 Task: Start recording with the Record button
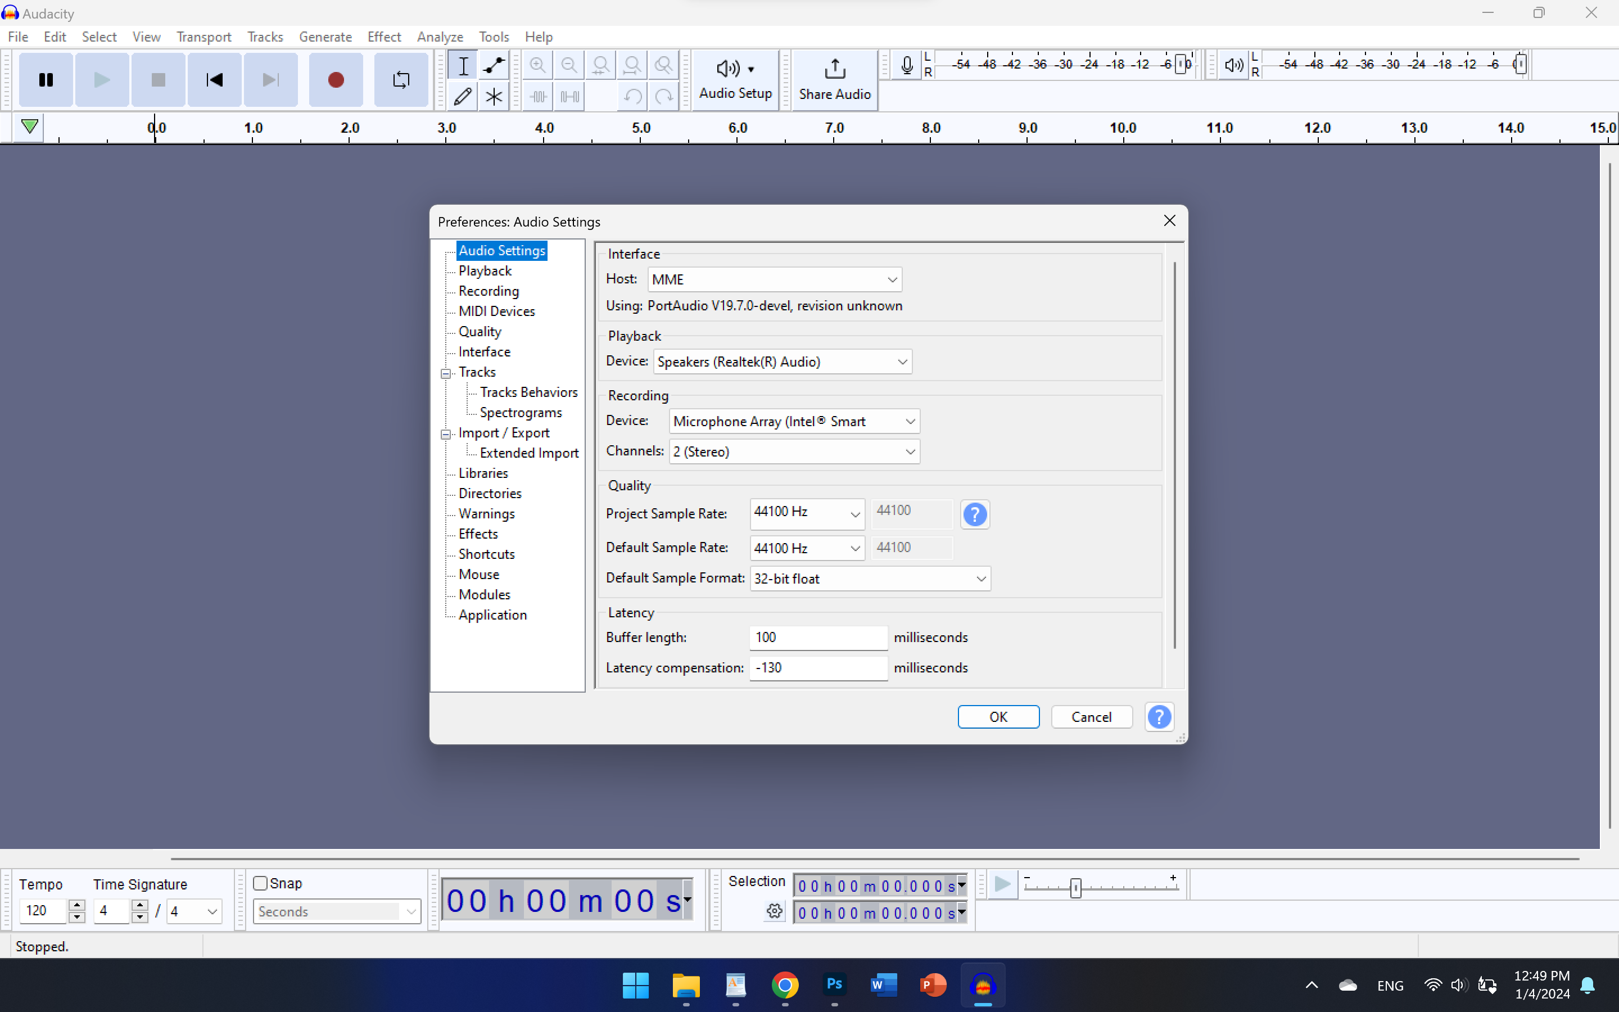336,80
